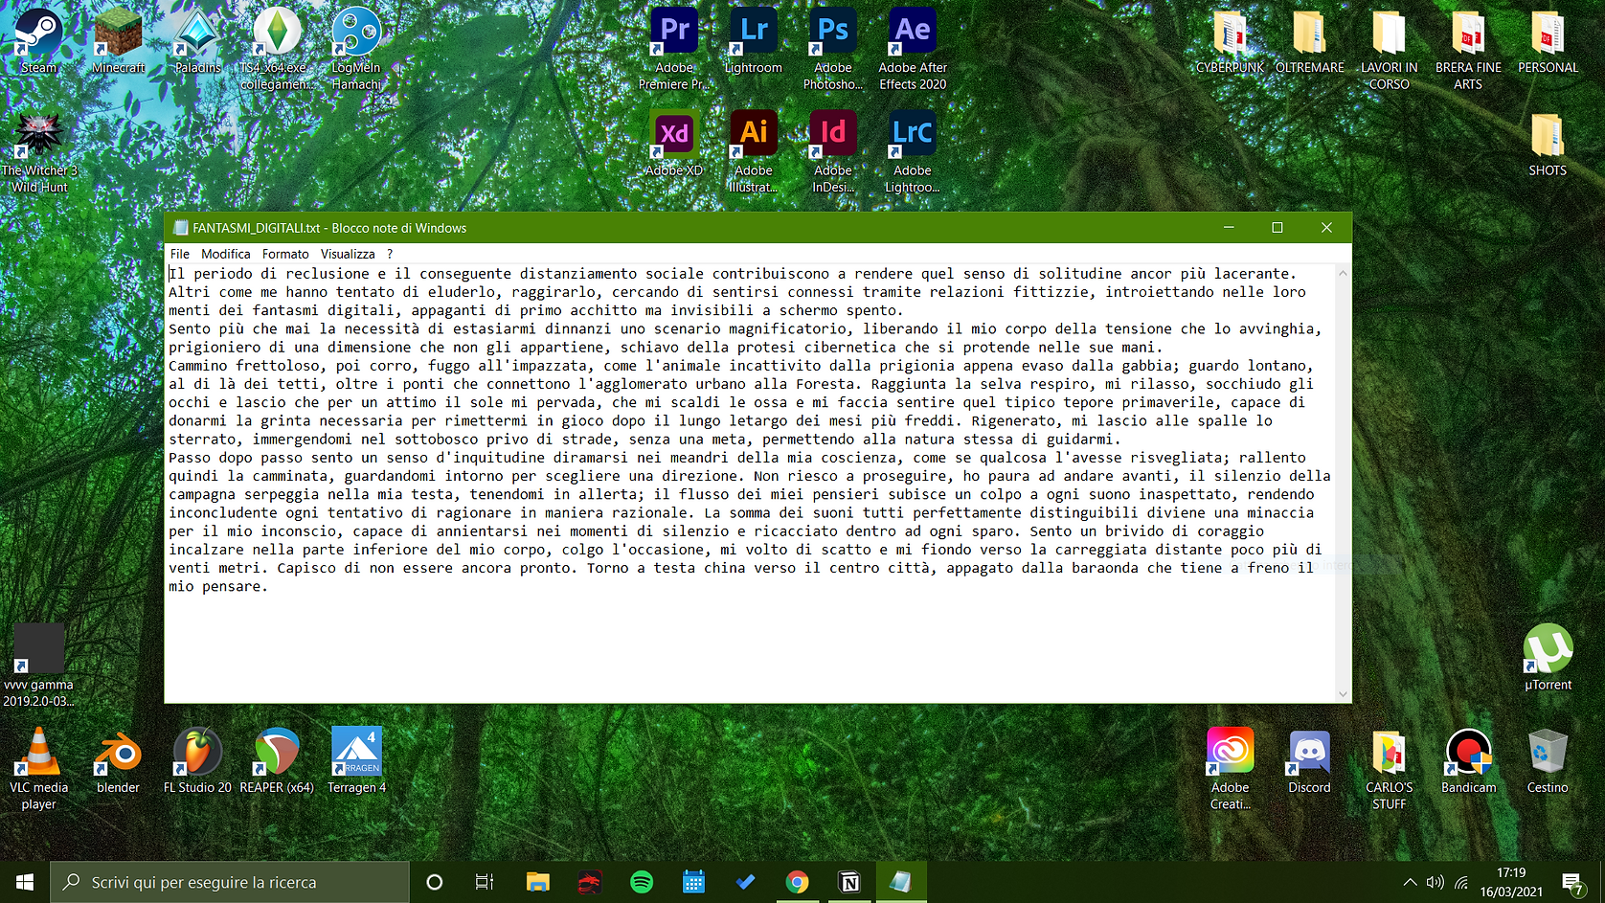Select the LogMeIn Hamachi icon
The width and height of the screenshot is (1605, 903).
tap(356, 48)
